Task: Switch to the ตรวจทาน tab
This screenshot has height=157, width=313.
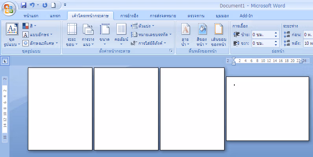Action: coord(196,16)
